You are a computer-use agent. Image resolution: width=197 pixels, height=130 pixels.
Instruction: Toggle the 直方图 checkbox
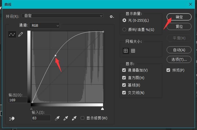coord(124,78)
